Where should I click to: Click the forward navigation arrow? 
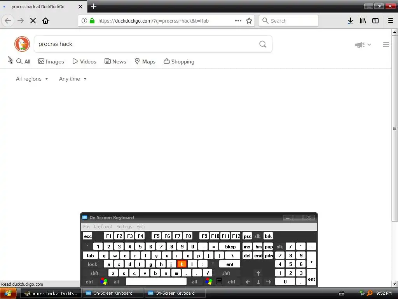[x=21, y=21]
